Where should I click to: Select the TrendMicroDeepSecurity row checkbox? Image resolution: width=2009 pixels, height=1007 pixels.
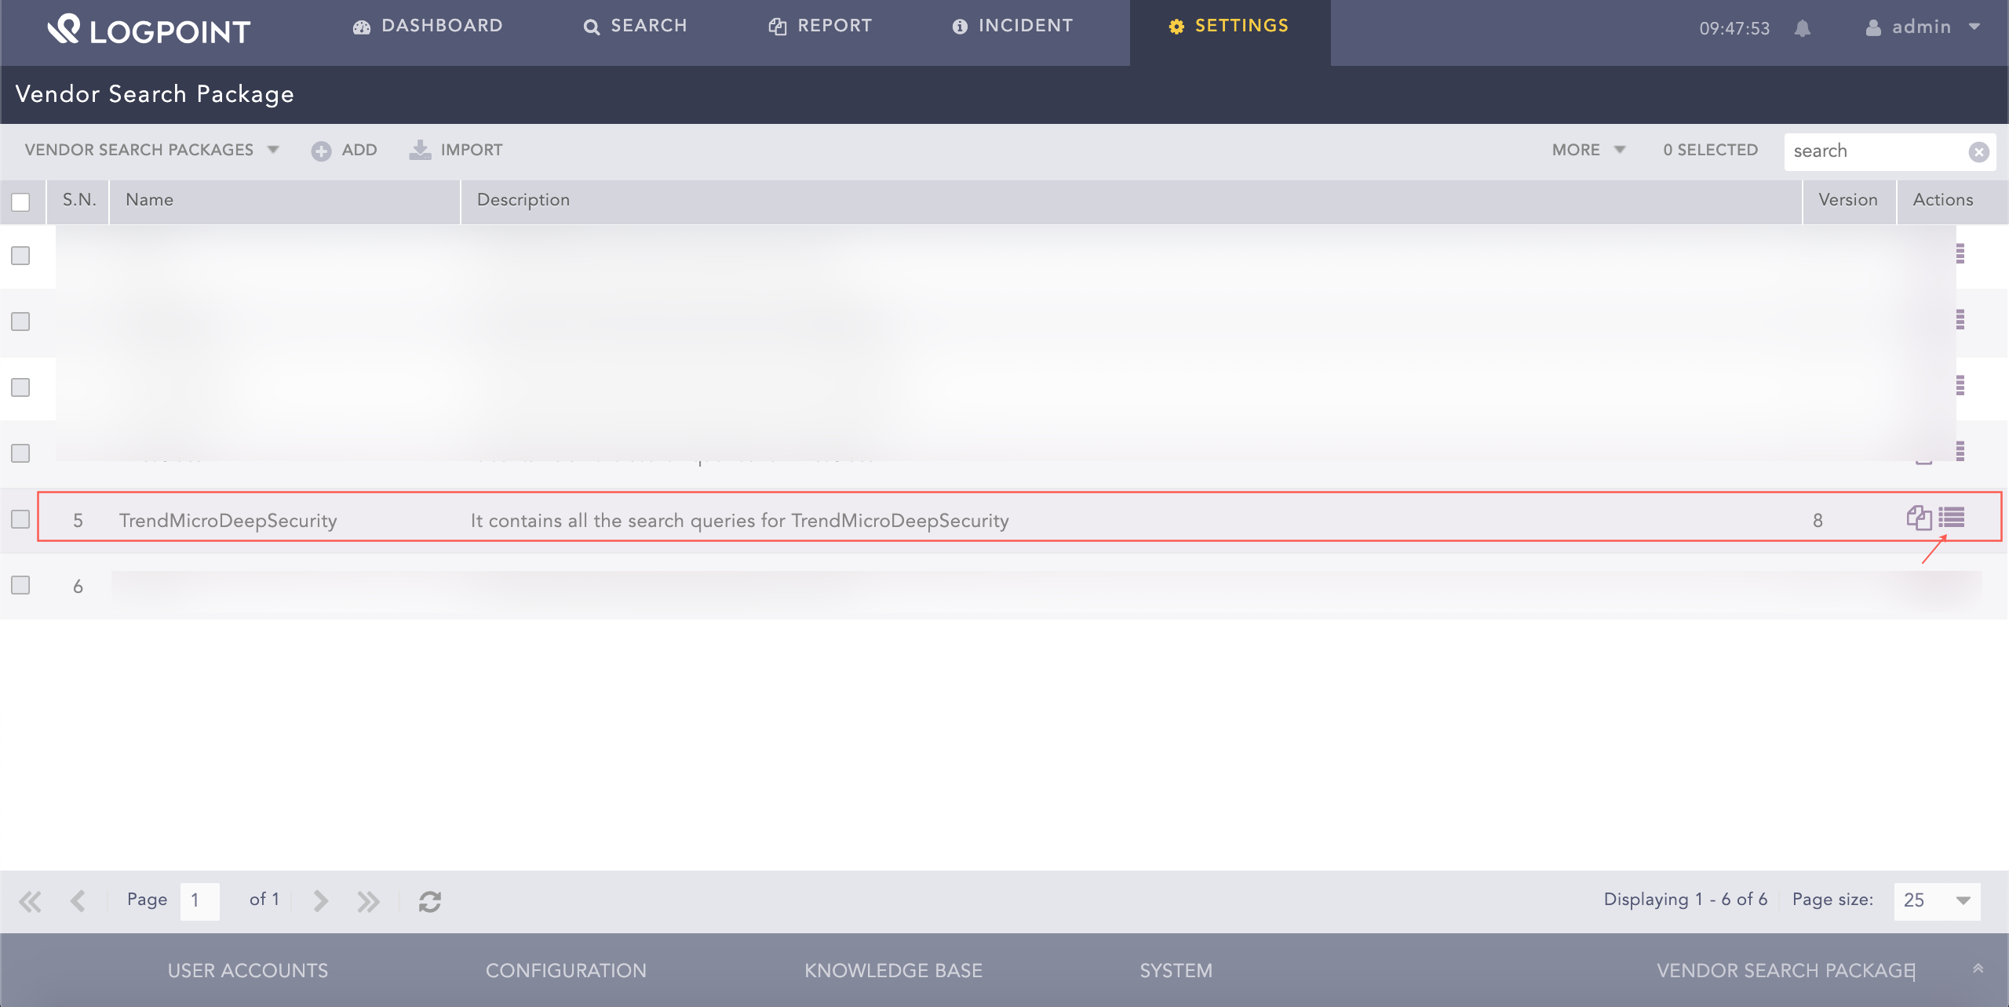(20, 518)
